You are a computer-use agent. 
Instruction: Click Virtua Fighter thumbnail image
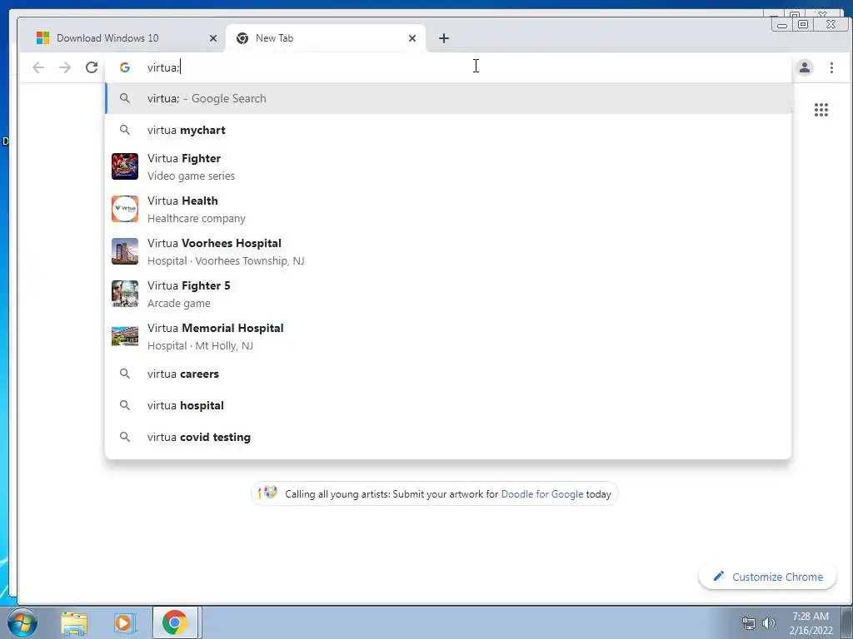(125, 166)
